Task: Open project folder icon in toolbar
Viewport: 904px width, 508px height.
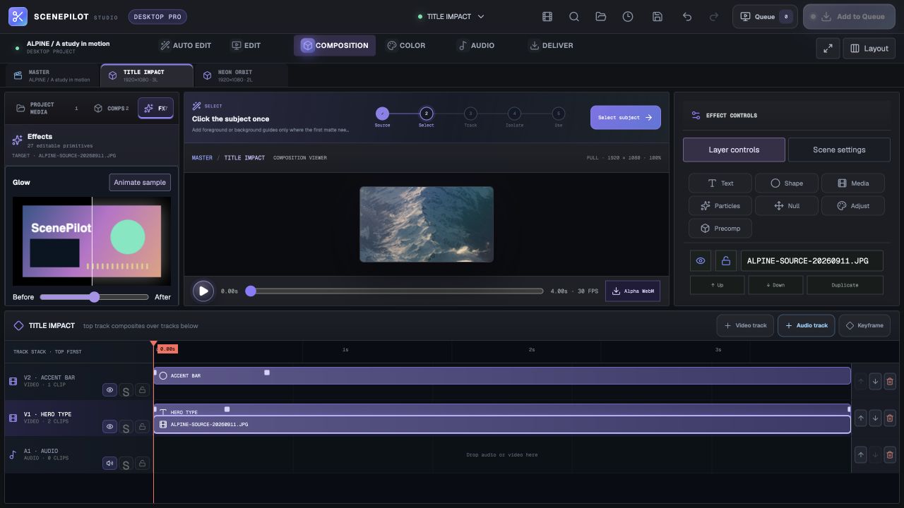Action: click(x=601, y=16)
